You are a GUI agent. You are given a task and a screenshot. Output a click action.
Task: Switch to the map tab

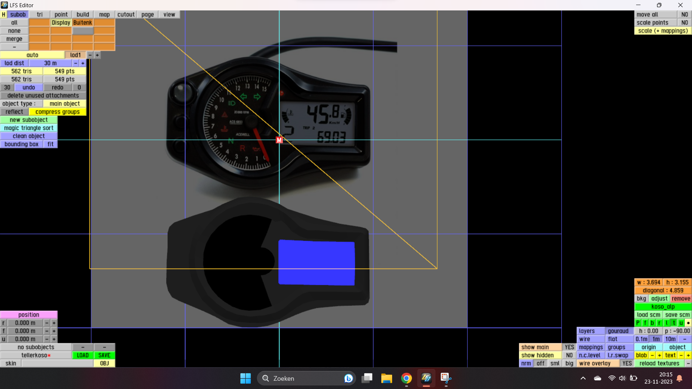coord(104,14)
